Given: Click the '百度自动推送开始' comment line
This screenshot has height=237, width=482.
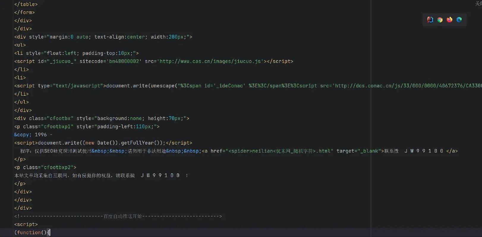Looking at the screenshot, I should 118,216.
